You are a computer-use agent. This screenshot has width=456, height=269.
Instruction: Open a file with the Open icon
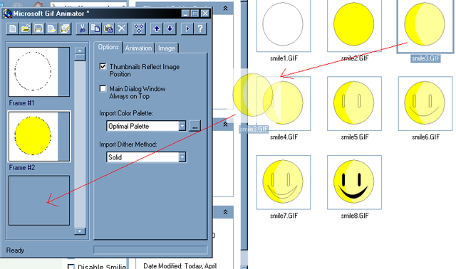26,28
